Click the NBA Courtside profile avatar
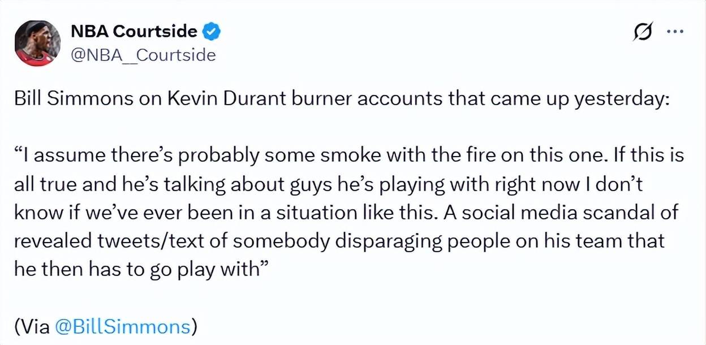706x345 pixels. click(37, 43)
